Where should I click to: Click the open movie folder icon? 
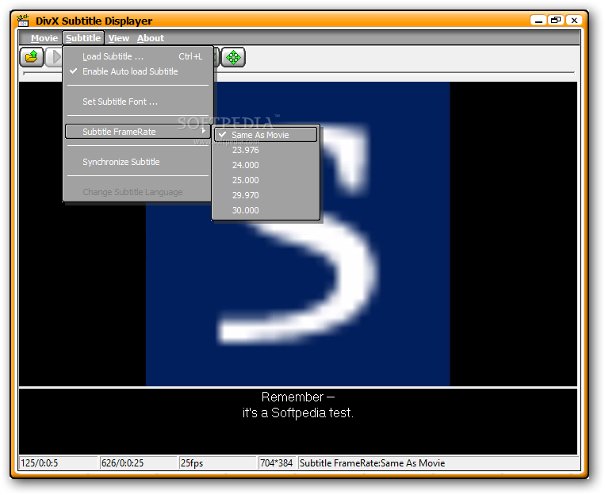tap(32, 58)
